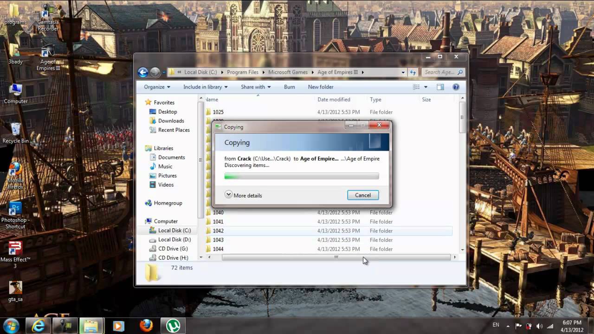Expand More details in Copying dialog
This screenshot has width=594, height=334.
point(243,195)
